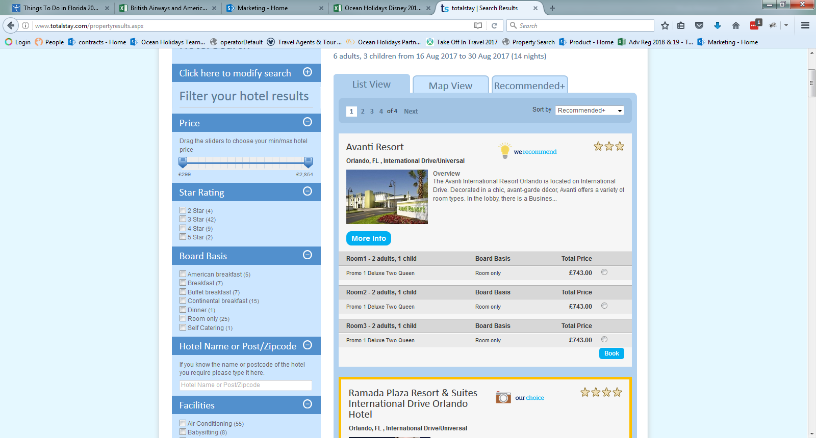The height and width of the screenshot is (438, 816).
Task: Click the Avanti Resort photo thumbnail
Action: tap(387, 197)
